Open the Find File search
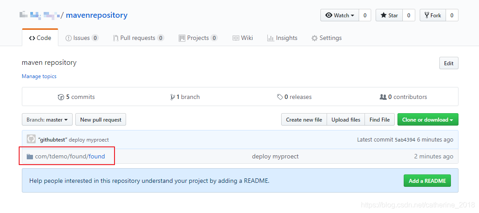Image resolution: width=479 pixels, height=213 pixels. click(379, 119)
